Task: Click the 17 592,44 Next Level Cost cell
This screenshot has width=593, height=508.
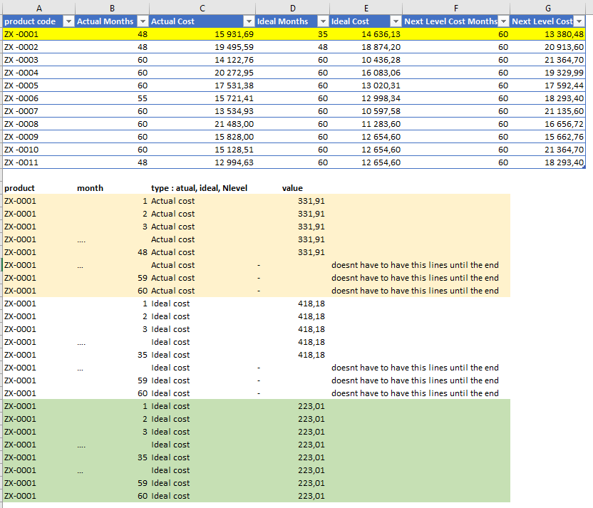Action: pyautogui.click(x=547, y=85)
